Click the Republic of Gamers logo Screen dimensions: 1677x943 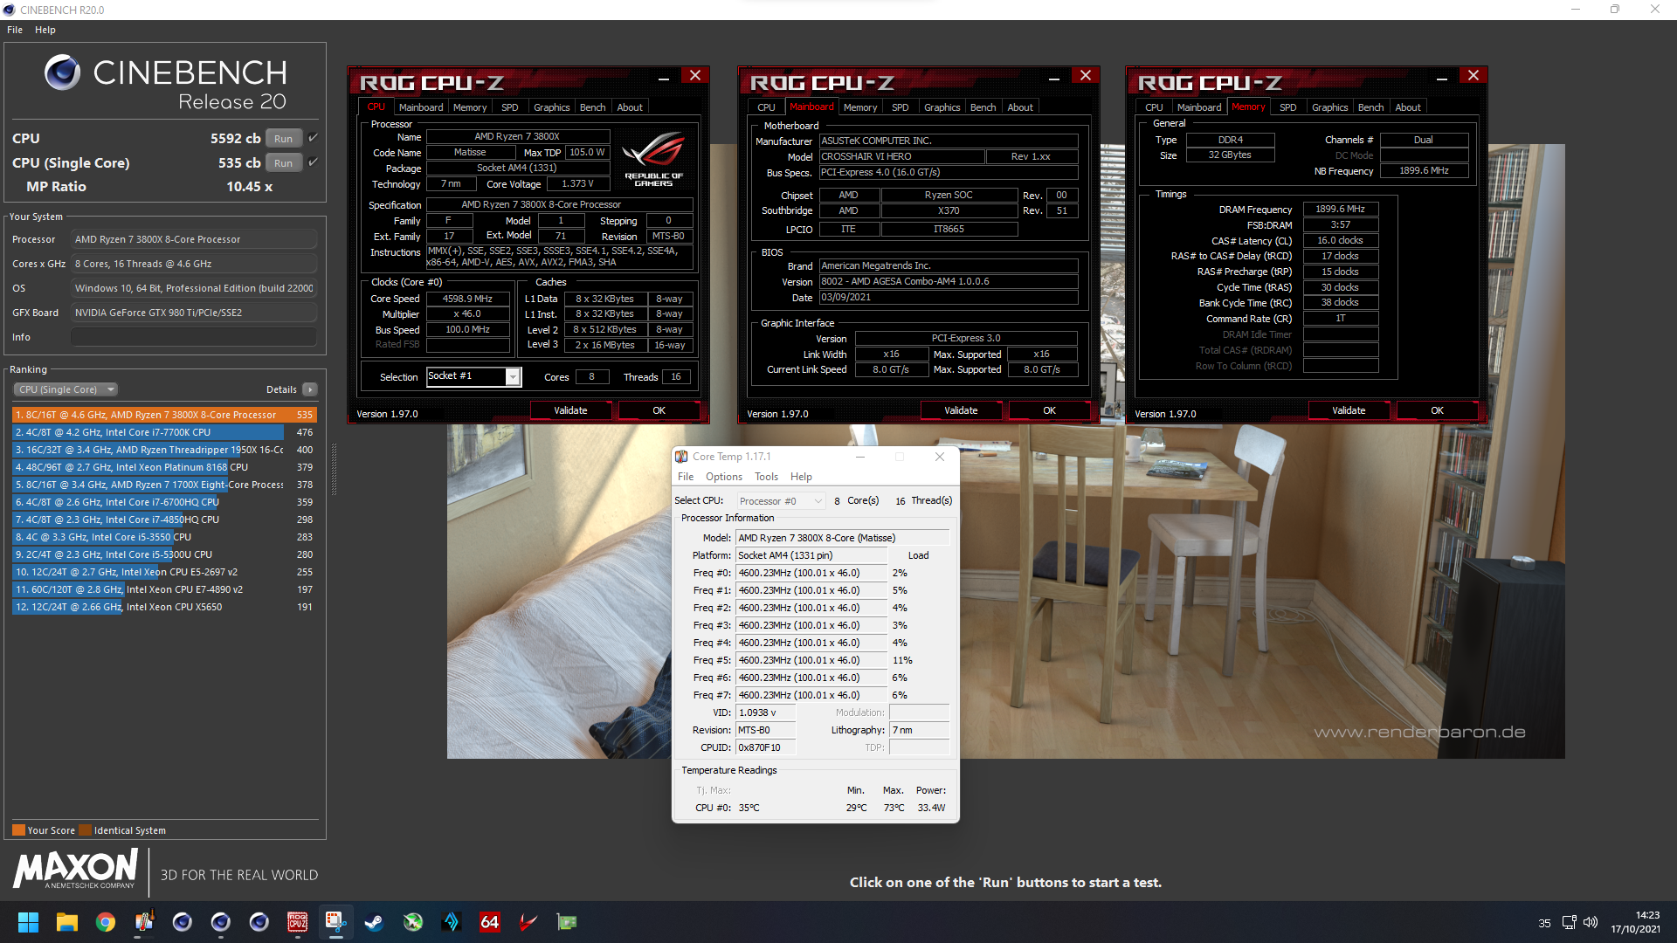[654, 159]
